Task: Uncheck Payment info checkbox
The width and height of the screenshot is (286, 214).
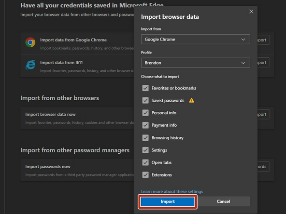Action: pyautogui.click(x=145, y=125)
